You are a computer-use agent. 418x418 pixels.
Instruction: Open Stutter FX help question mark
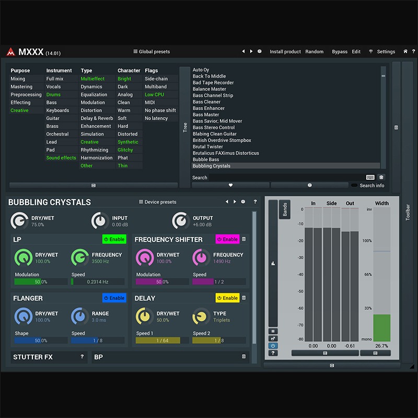point(82,356)
